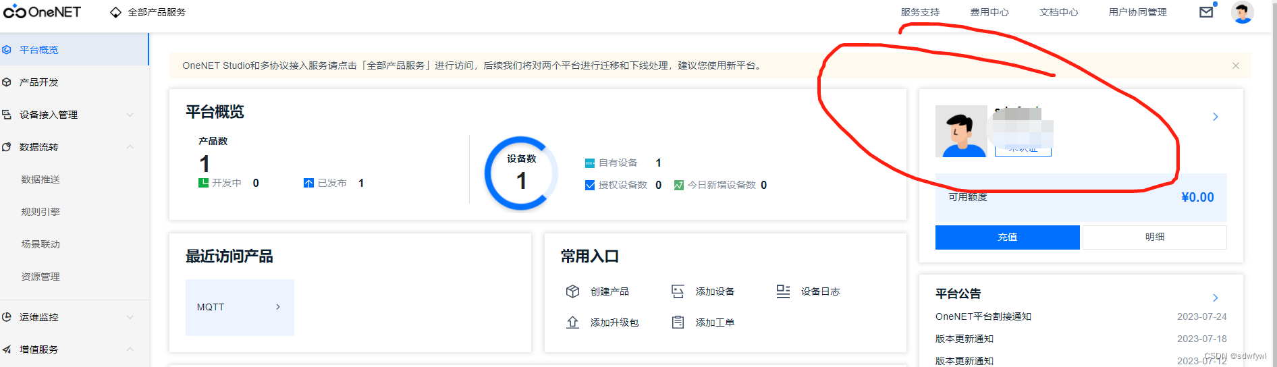Click the 添加设备 icon
Image resolution: width=1277 pixels, height=367 pixels.
tap(678, 291)
